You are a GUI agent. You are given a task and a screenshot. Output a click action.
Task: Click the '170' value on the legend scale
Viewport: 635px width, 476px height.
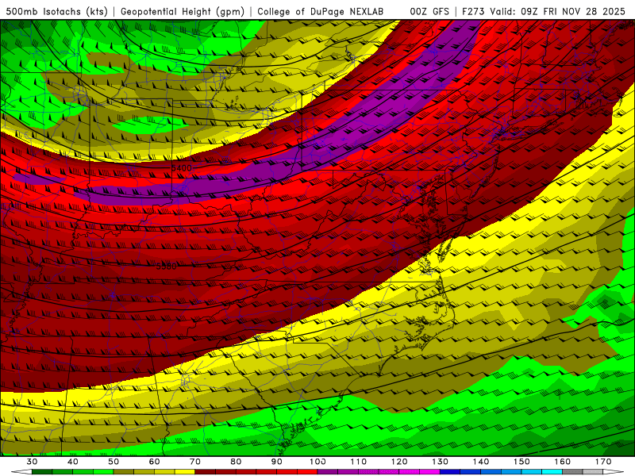tap(603, 462)
